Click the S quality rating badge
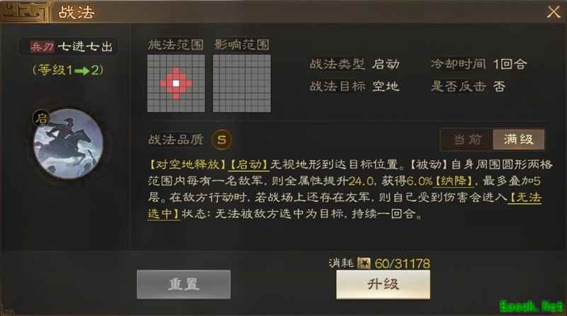 pyautogui.click(x=222, y=140)
